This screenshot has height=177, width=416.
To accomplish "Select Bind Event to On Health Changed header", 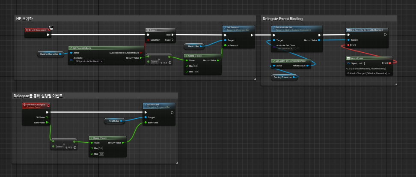I will 367,30.
